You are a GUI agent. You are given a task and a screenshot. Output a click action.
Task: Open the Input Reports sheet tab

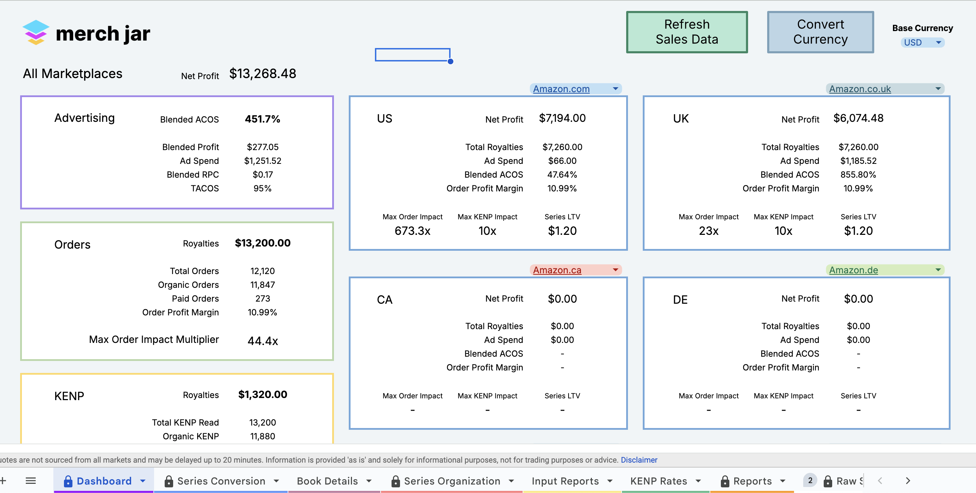[x=565, y=481]
